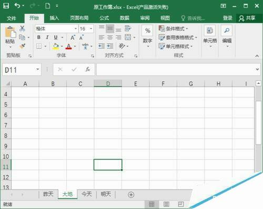Switch to the Data tab
The width and height of the screenshot is (263, 209).
click(125, 18)
